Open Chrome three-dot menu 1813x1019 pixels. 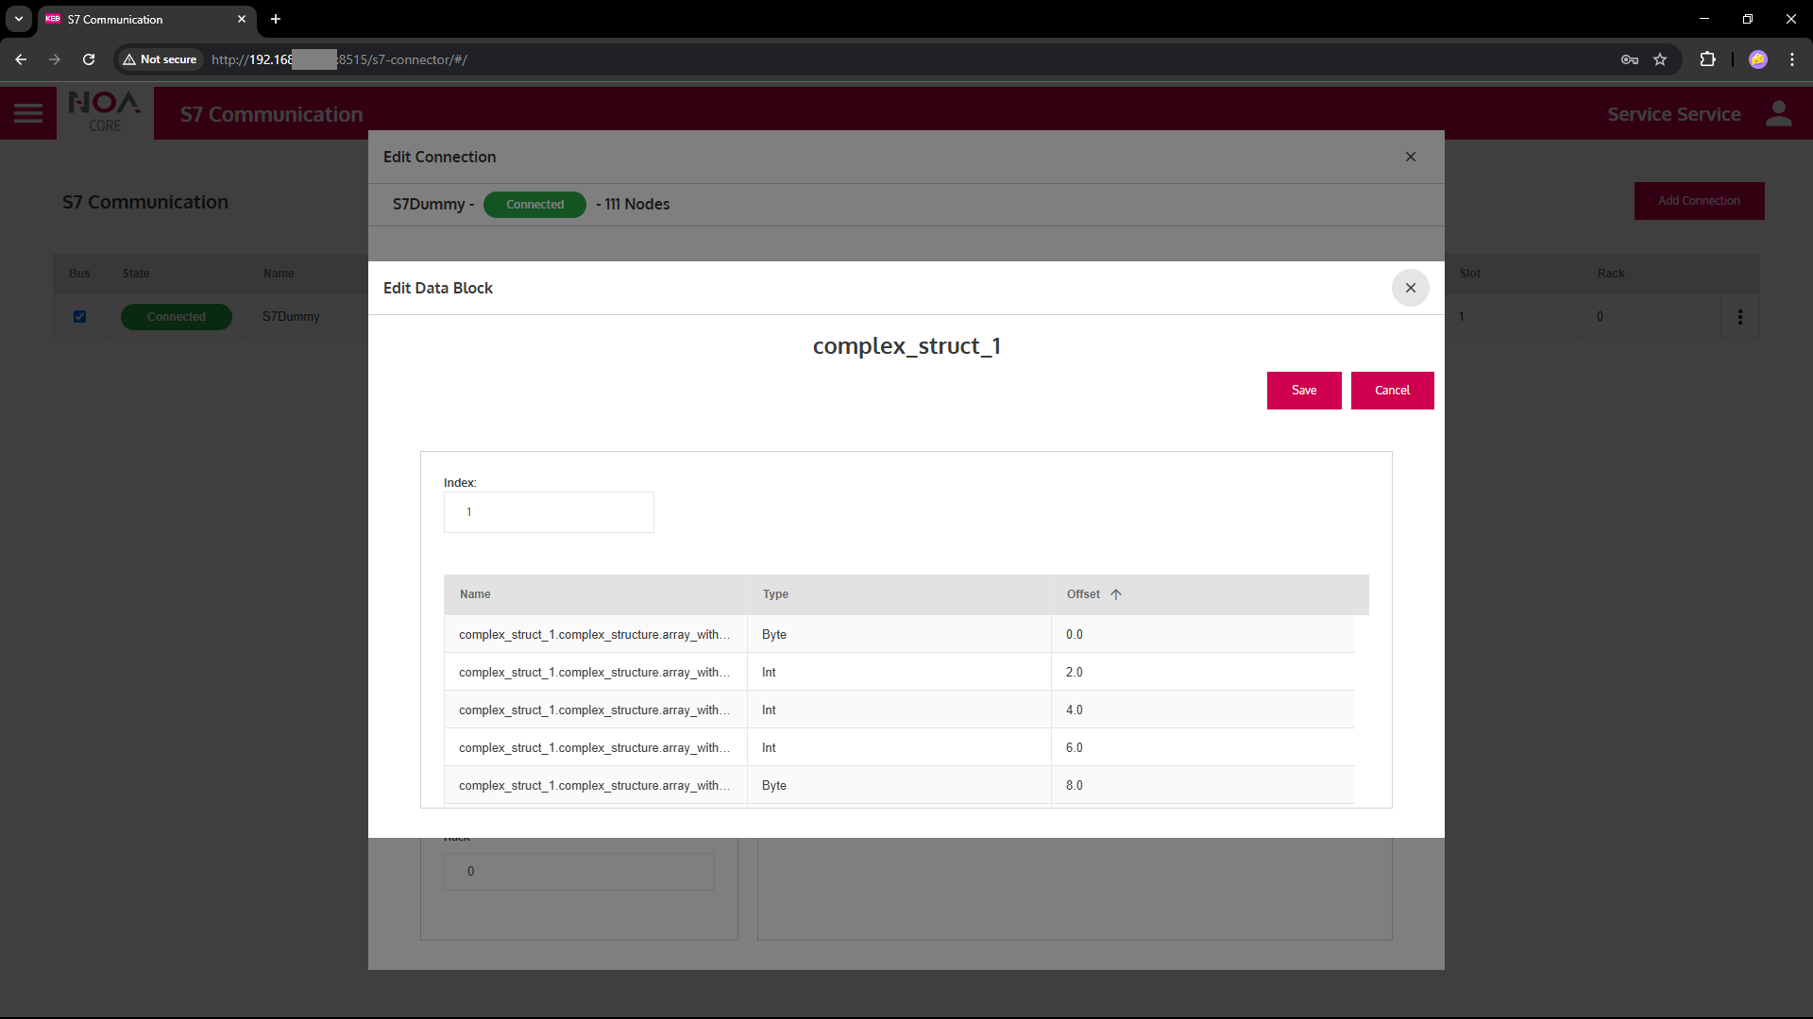(1791, 59)
